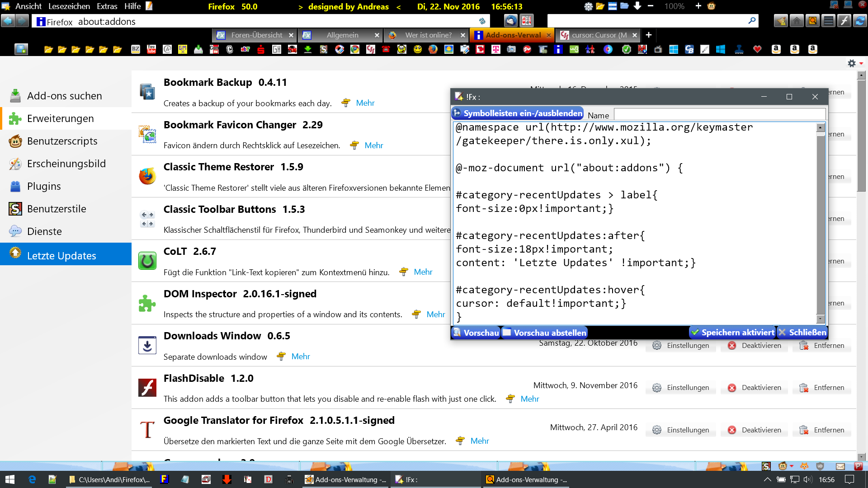
Task: Switch to the Foren-Übersicht tab
Action: coord(256,35)
